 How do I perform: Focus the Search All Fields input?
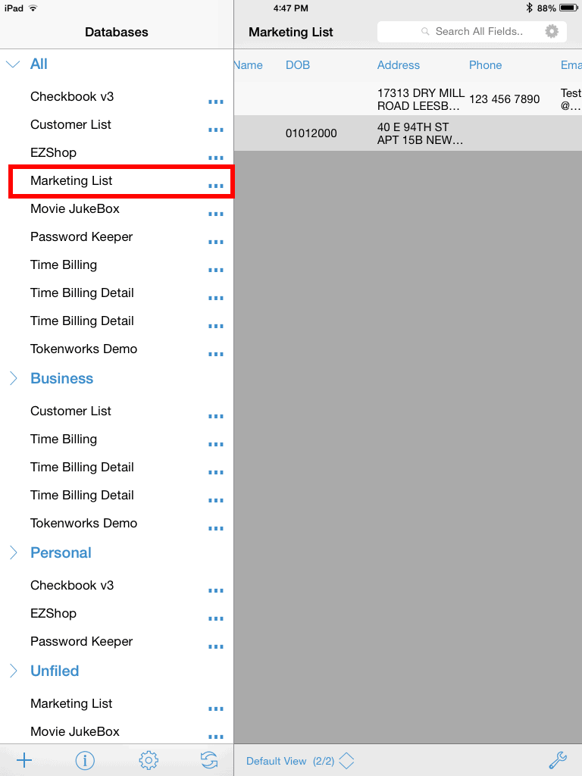[471, 32]
